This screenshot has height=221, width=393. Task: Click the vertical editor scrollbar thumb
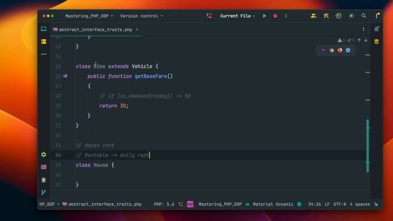pyautogui.click(x=367, y=146)
